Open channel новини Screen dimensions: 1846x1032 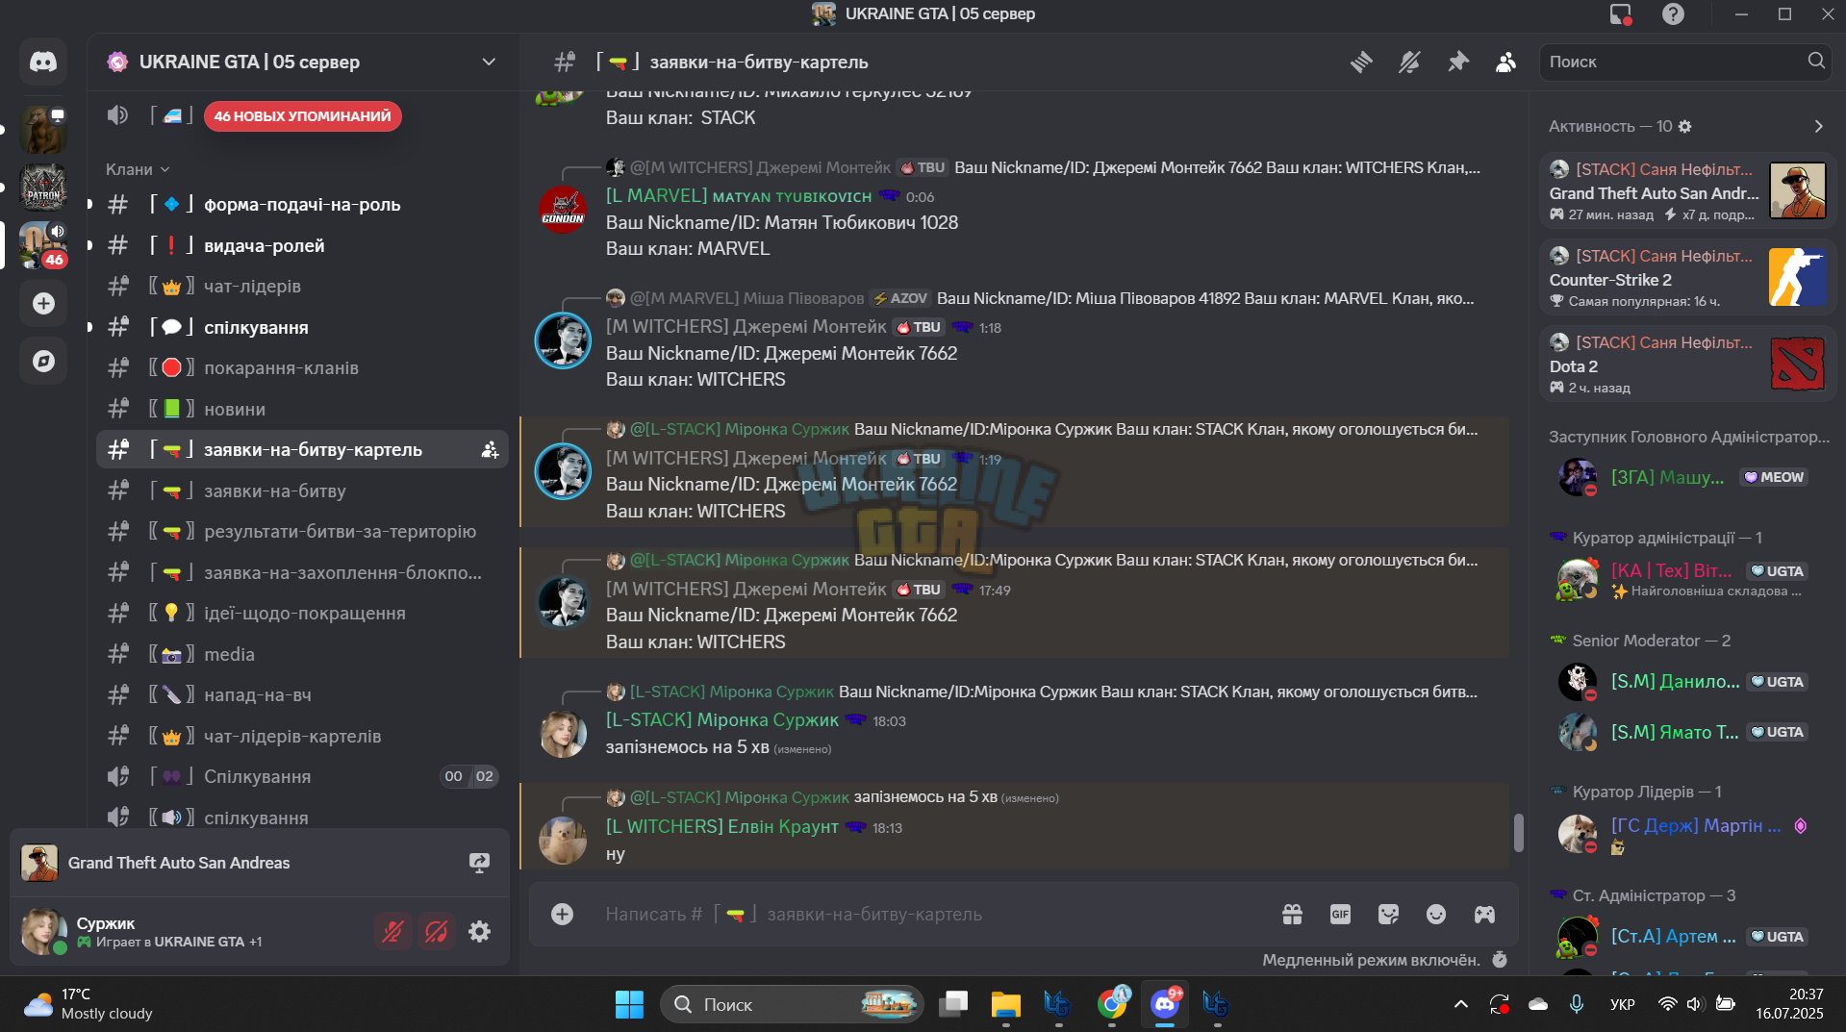coord(302,410)
